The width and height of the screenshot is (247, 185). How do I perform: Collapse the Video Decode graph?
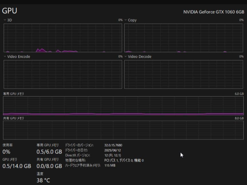click(x=125, y=57)
